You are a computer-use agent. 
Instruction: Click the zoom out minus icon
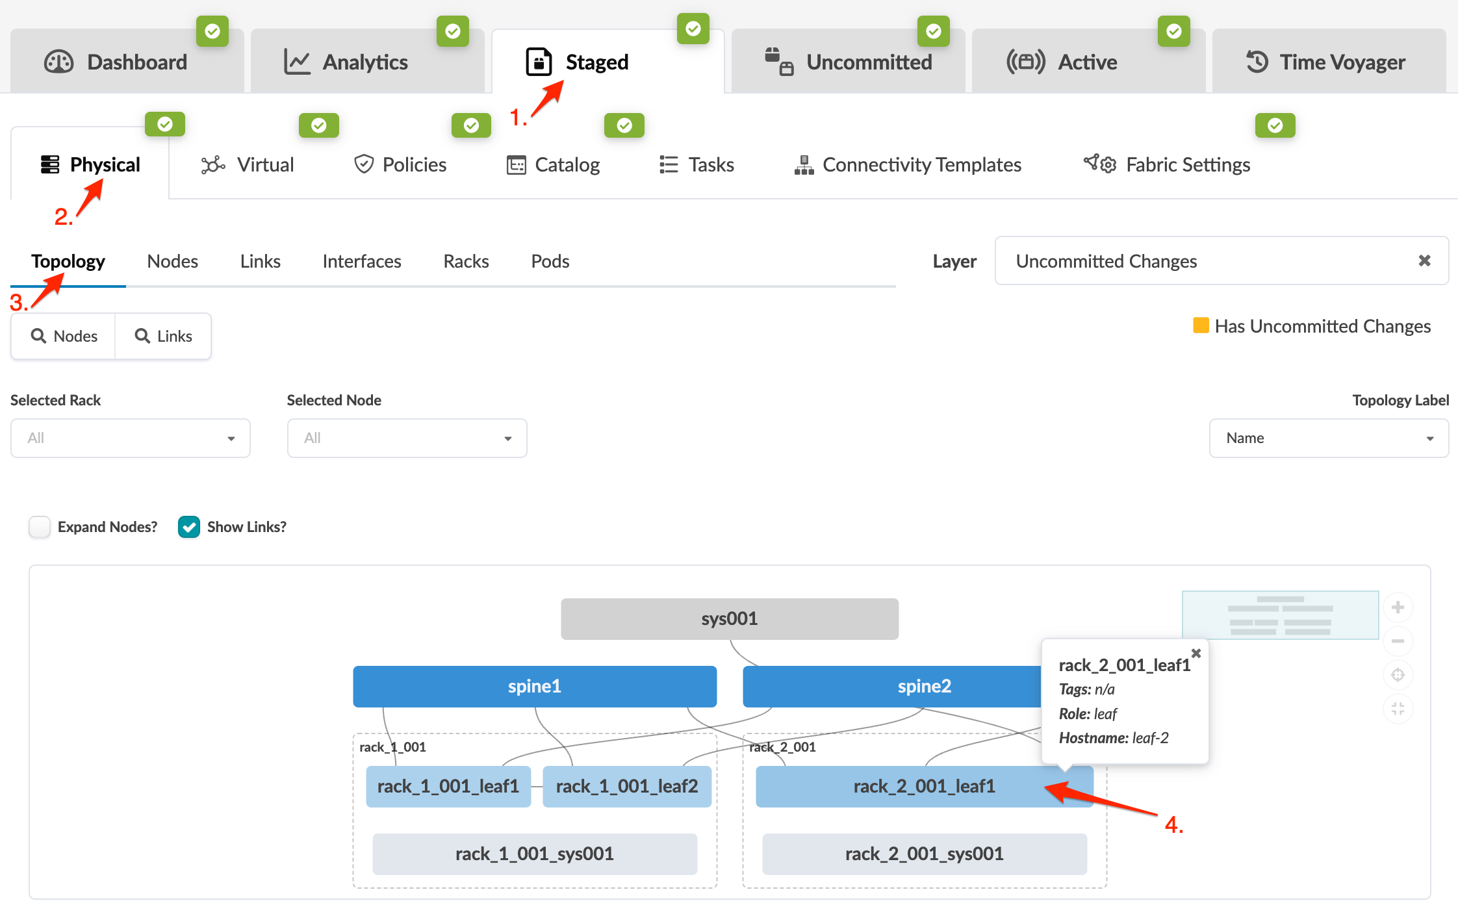point(1398,641)
